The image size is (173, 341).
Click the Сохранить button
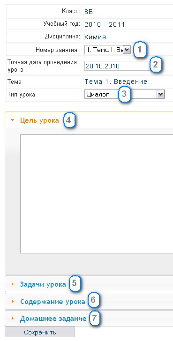(x=40, y=332)
